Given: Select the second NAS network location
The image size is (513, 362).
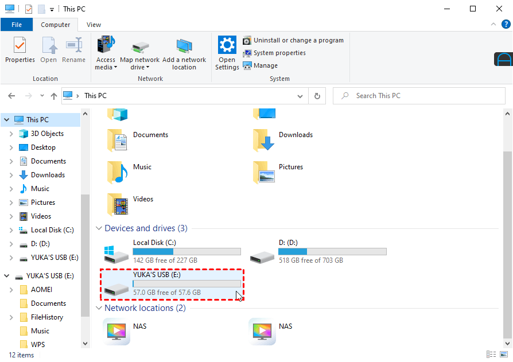Looking at the screenshot, I should point(271,332).
